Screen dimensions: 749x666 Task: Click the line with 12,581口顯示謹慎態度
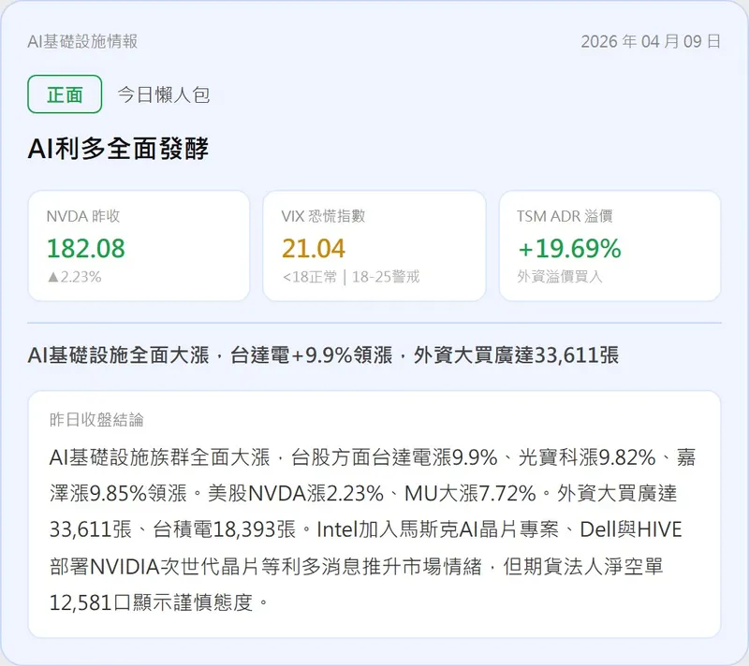click(160, 603)
